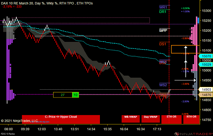Viewport: 213px width, 136px height.
Task: Click the orange -3,00% level label
Action: (x=185, y=114)
